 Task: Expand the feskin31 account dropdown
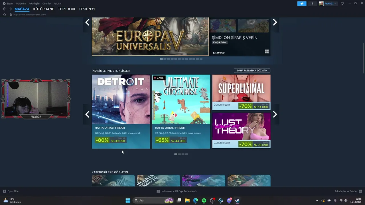click(x=335, y=4)
